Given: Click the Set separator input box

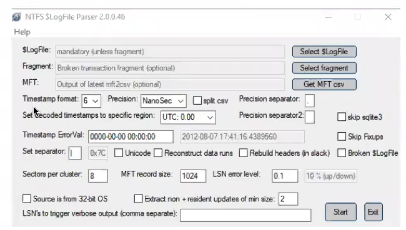Looking at the screenshot, I should 75,153.
